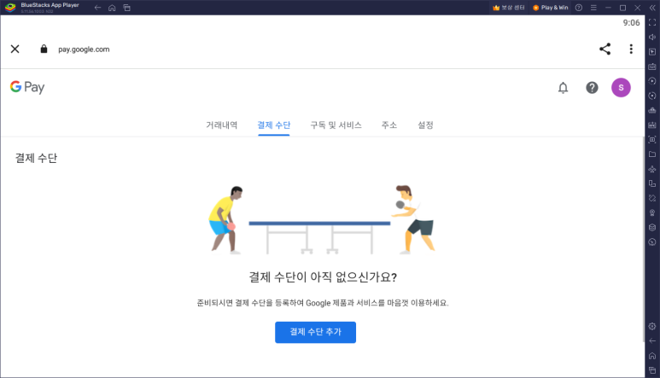Close the pay.google.com browser tab
This screenshot has width=660, height=378.
tap(15, 49)
